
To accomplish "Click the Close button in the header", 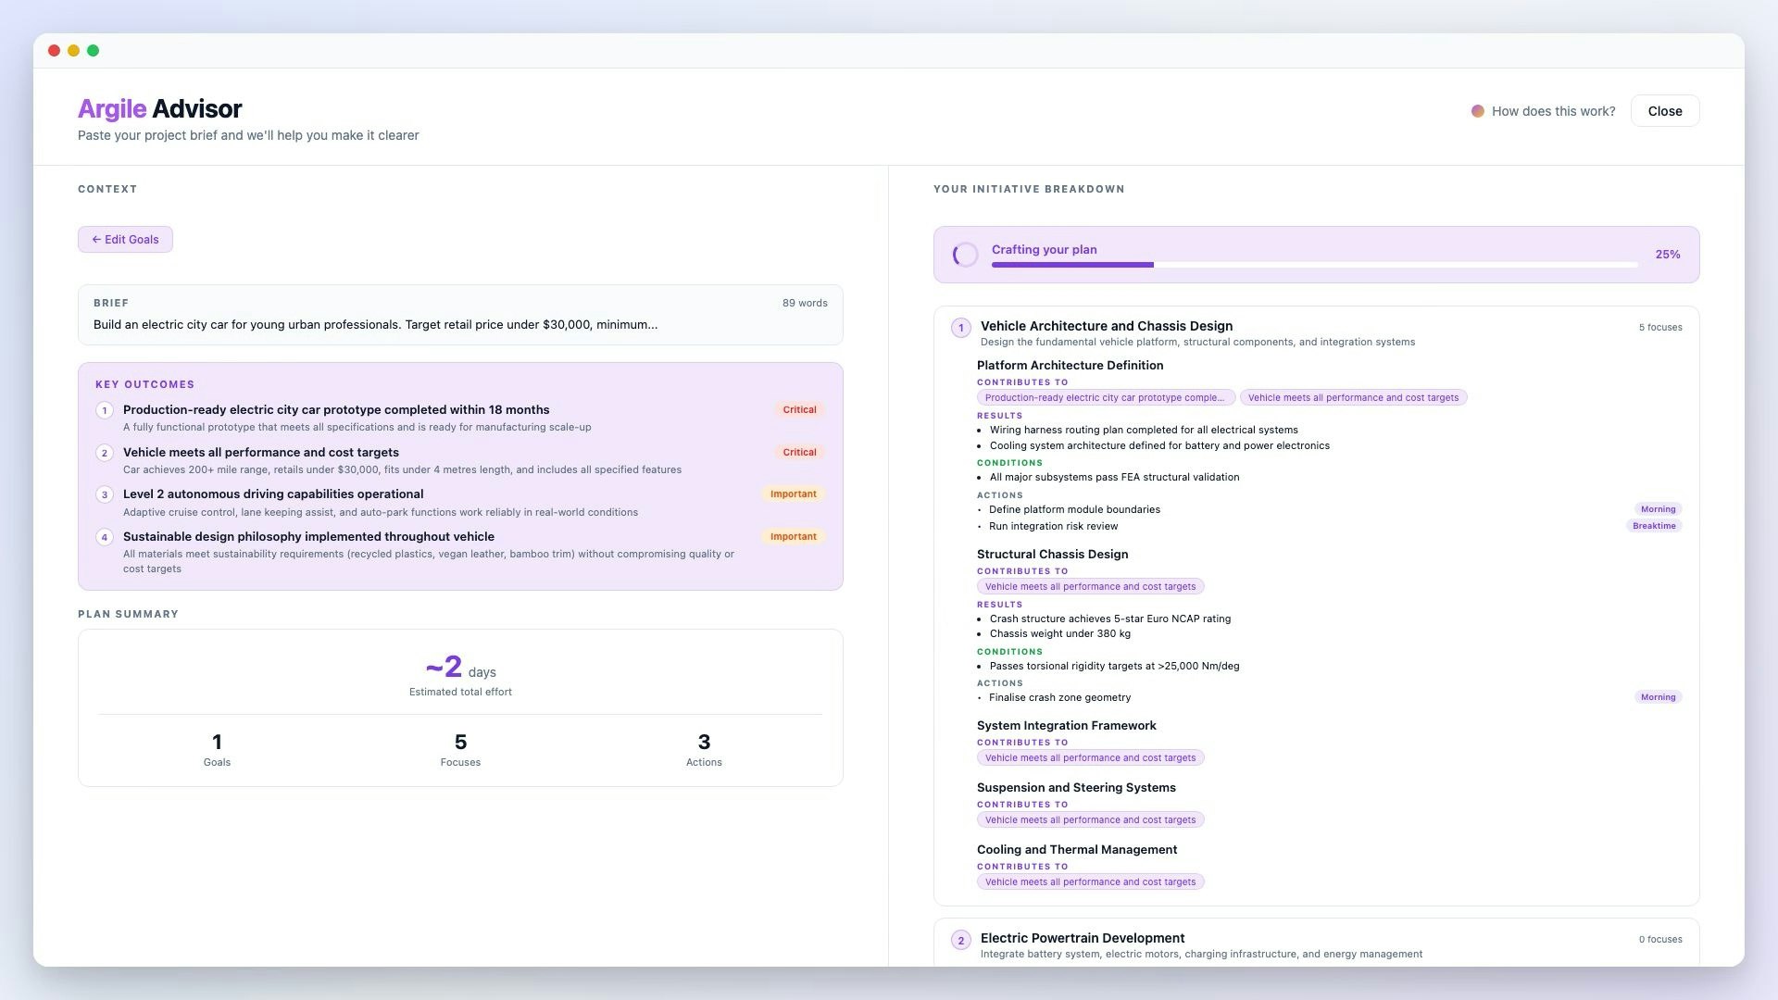I will coord(1664,111).
